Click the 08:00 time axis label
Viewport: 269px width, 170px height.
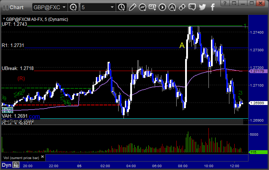click(x=183, y=166)
